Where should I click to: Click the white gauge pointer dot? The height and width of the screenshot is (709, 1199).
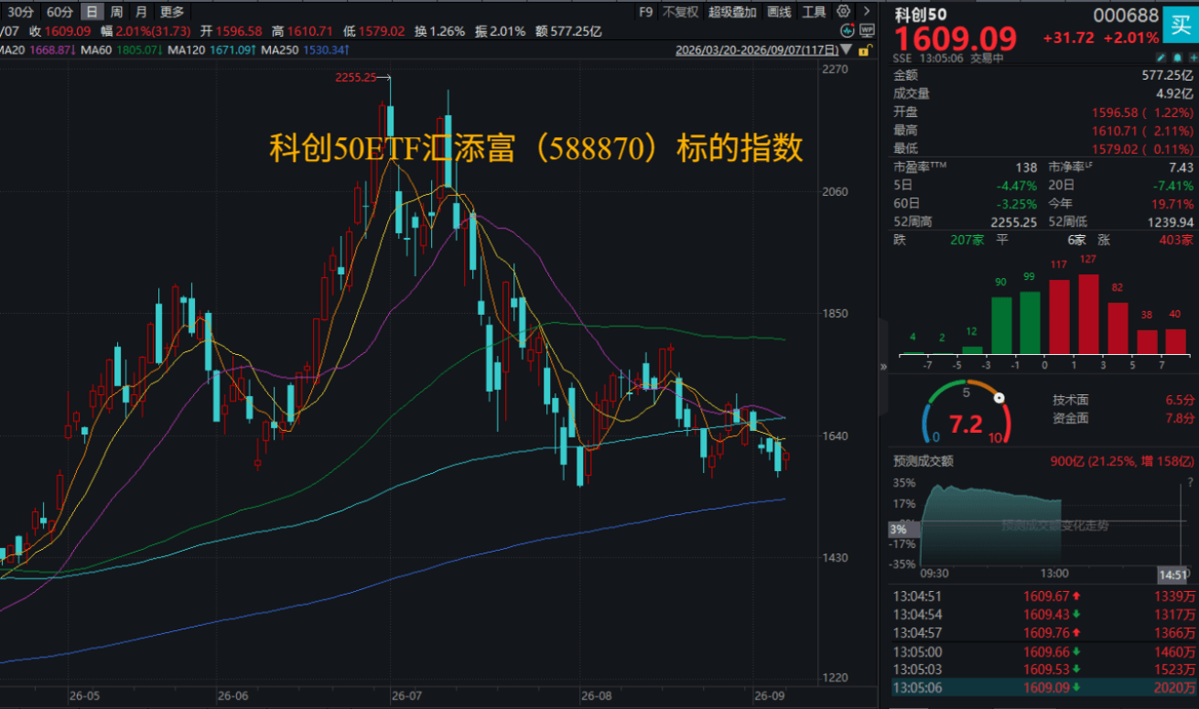click(x=999, y=398)
